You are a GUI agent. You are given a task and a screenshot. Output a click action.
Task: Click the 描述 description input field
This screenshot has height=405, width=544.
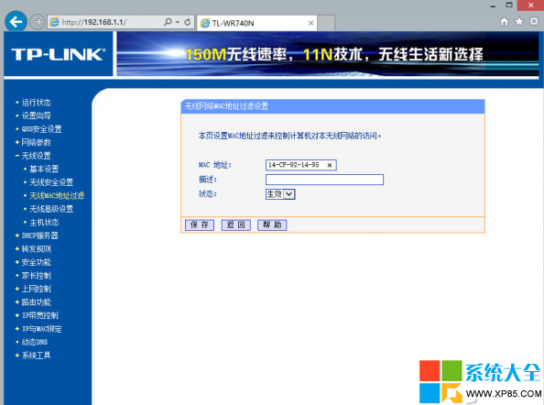324,180
